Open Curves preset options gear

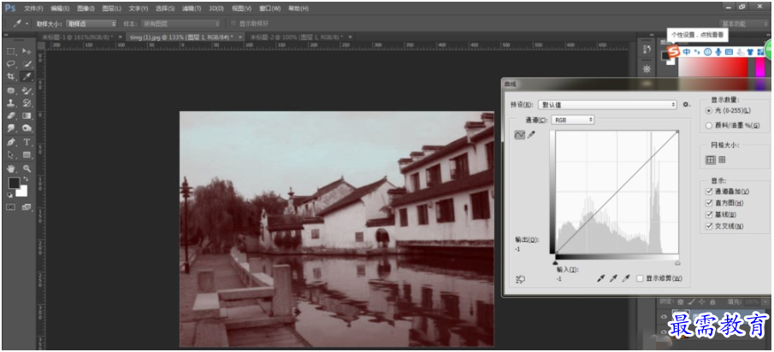(x=686, y=104)
